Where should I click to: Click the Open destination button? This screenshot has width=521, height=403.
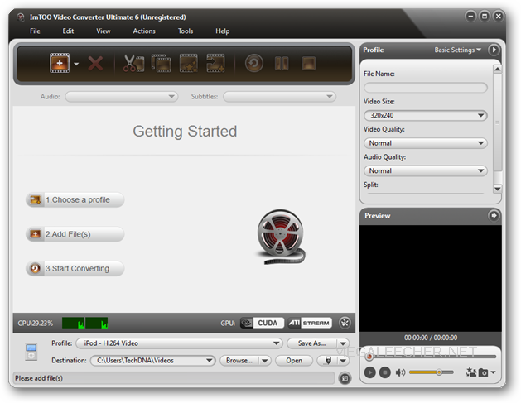point(294,361)
